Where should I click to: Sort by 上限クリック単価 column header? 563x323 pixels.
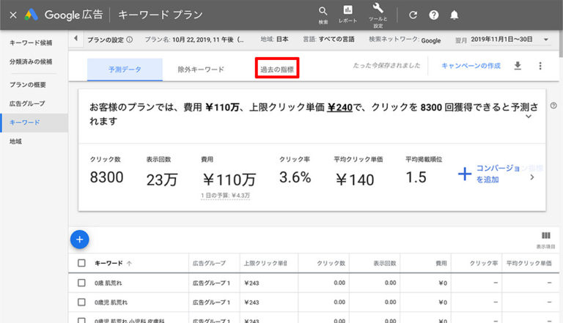[x=265, y=263]
